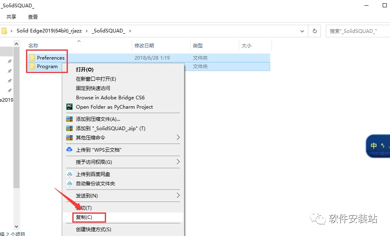
Task: Click the _SolidSQUAD_ breadcrumb segment
Action: (108, 30)
